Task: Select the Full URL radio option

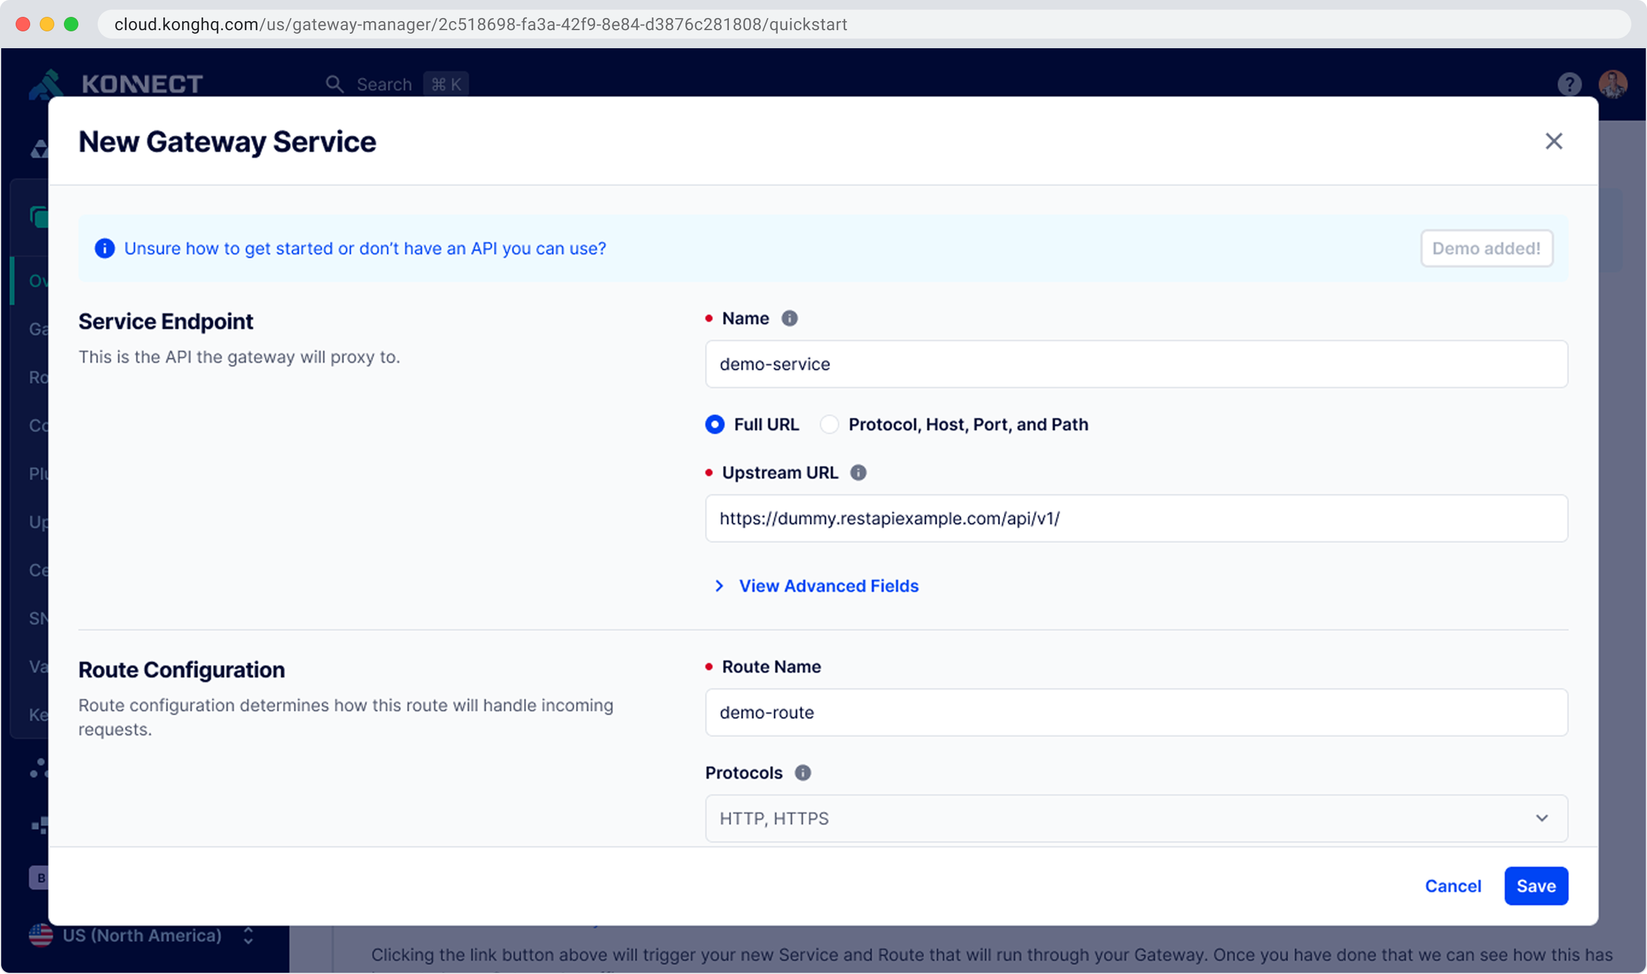Action: click(715, 425)
